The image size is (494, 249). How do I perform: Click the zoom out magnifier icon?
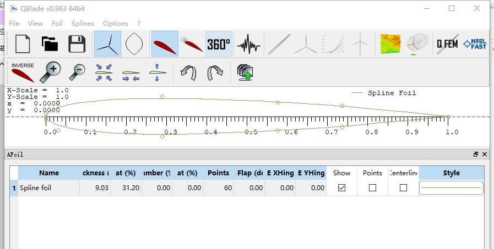(77, 72)
